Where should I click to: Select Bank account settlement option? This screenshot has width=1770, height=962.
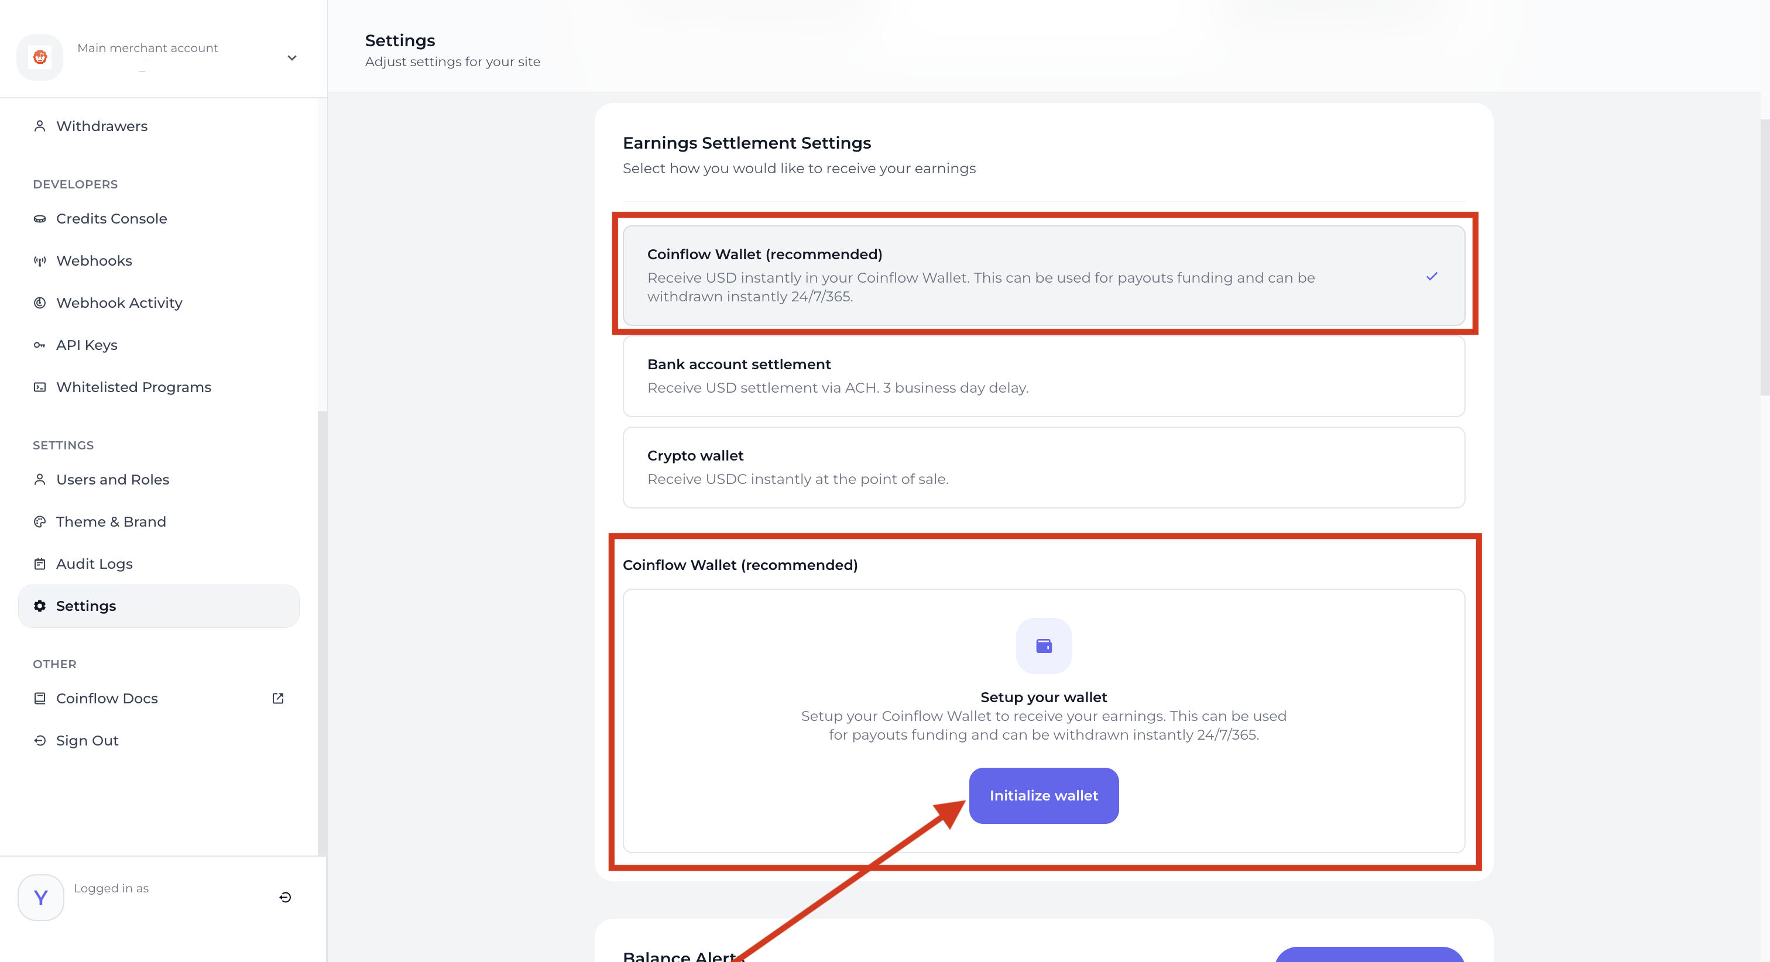[x=1043, y=376]
